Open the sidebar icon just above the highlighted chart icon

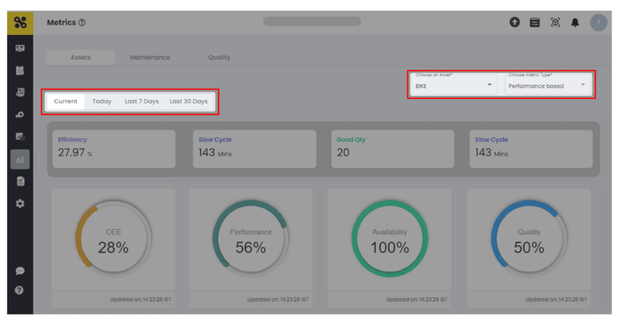[20, 137]
